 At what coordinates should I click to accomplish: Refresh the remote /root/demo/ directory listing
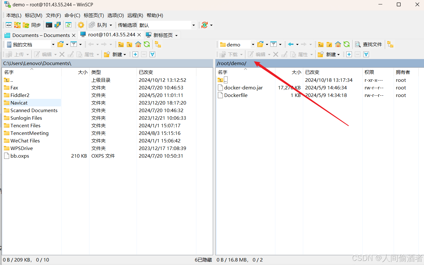(x=346, y=45)
